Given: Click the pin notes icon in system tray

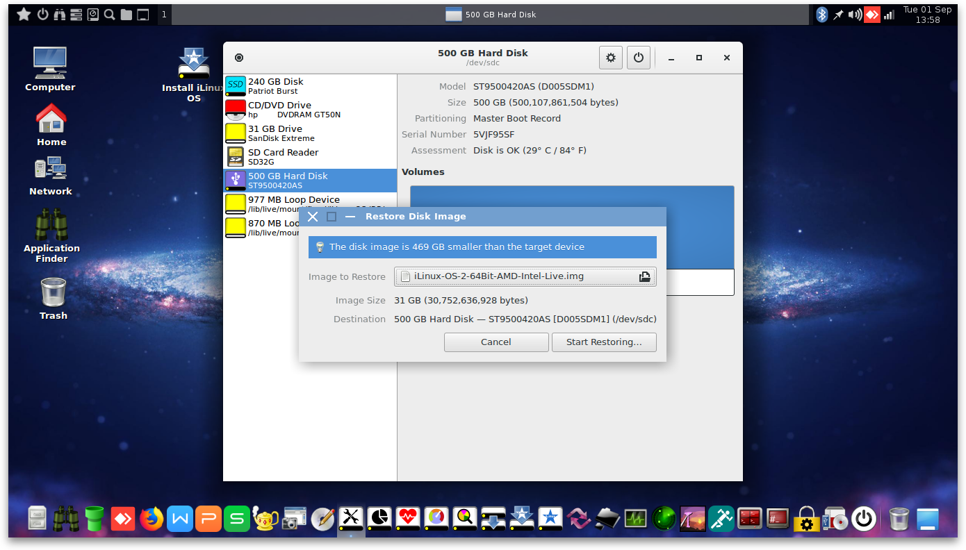Looking at the screenshot, I should pos(839,14).
